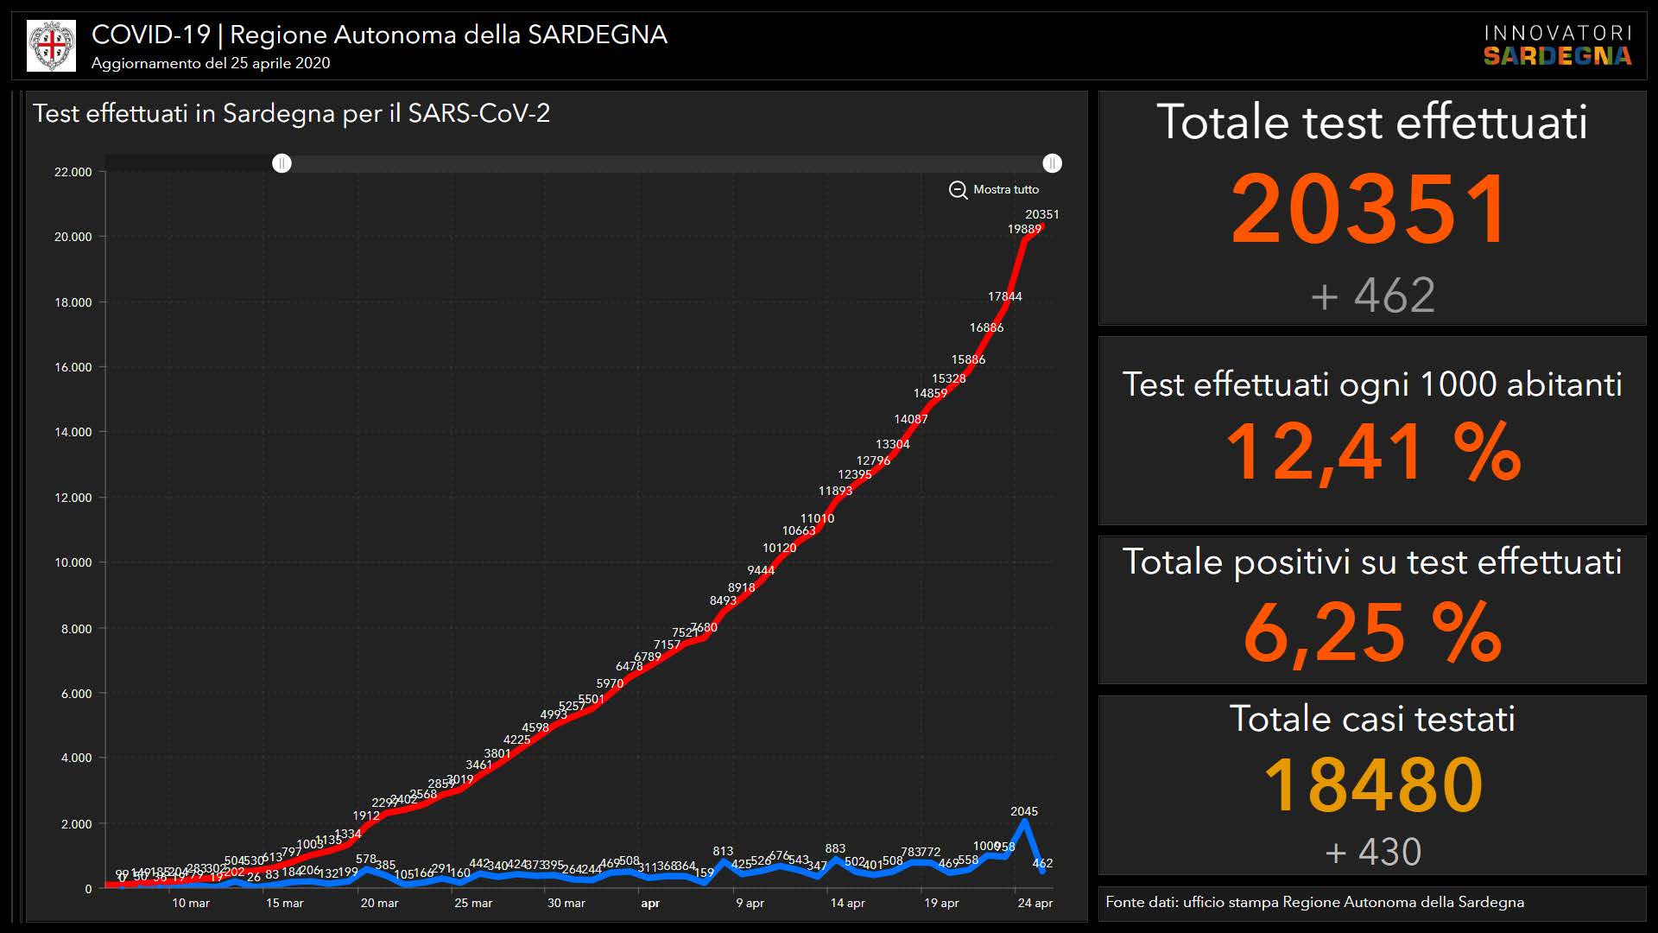Click the 2045 peak on blue line

tap(1024, 822)
